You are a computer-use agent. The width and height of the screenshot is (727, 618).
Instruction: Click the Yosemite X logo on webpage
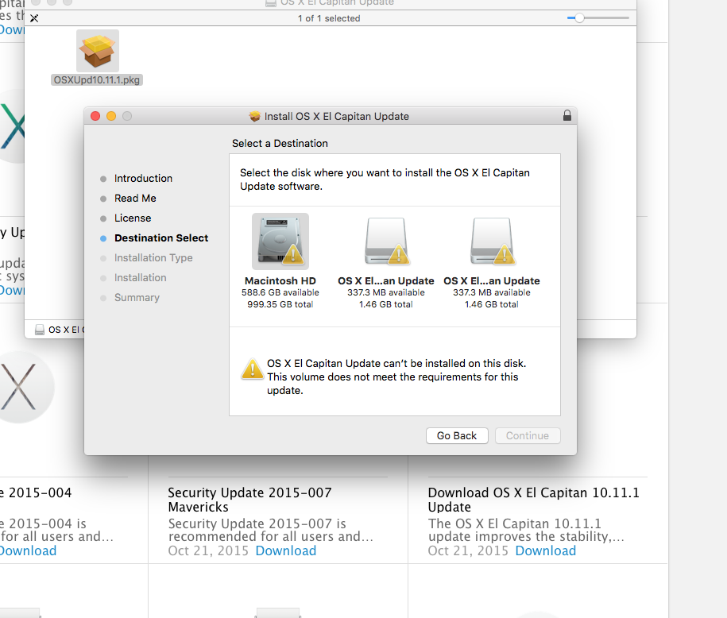click(18, 387)
